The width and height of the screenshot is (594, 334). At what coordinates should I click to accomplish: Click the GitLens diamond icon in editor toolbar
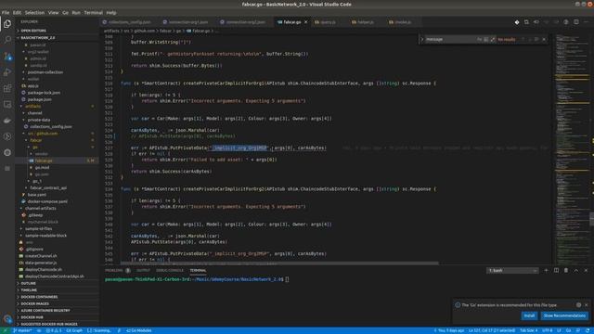[x=517, y=22]
